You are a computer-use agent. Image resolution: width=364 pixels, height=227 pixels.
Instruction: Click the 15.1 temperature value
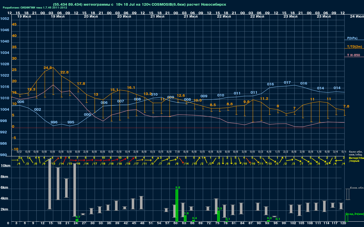(x=114, y=90)
